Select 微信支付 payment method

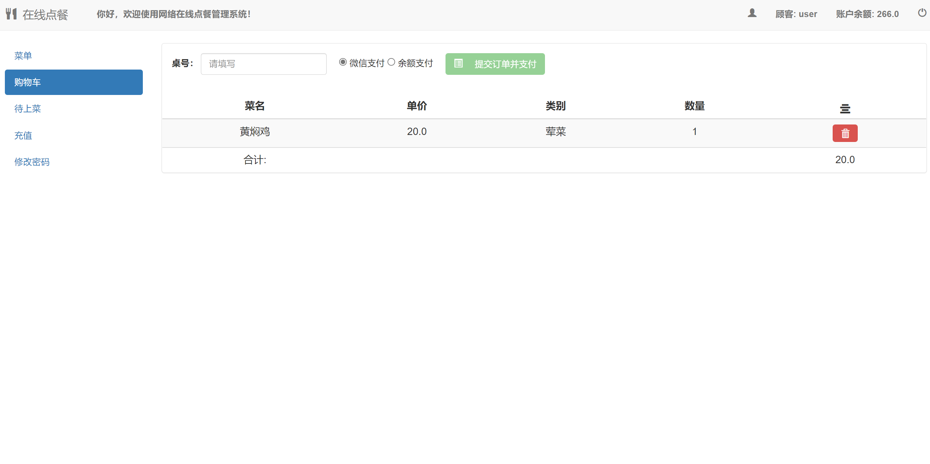342,62
